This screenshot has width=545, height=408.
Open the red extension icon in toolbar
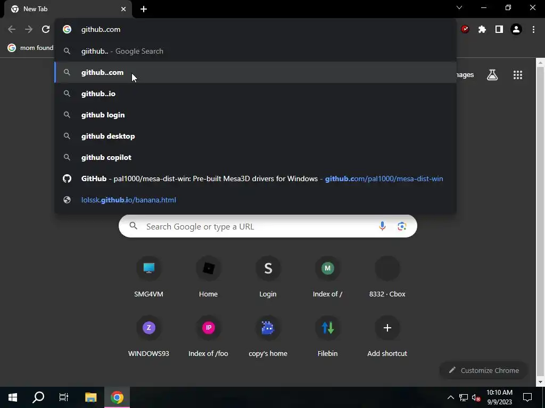465,30
